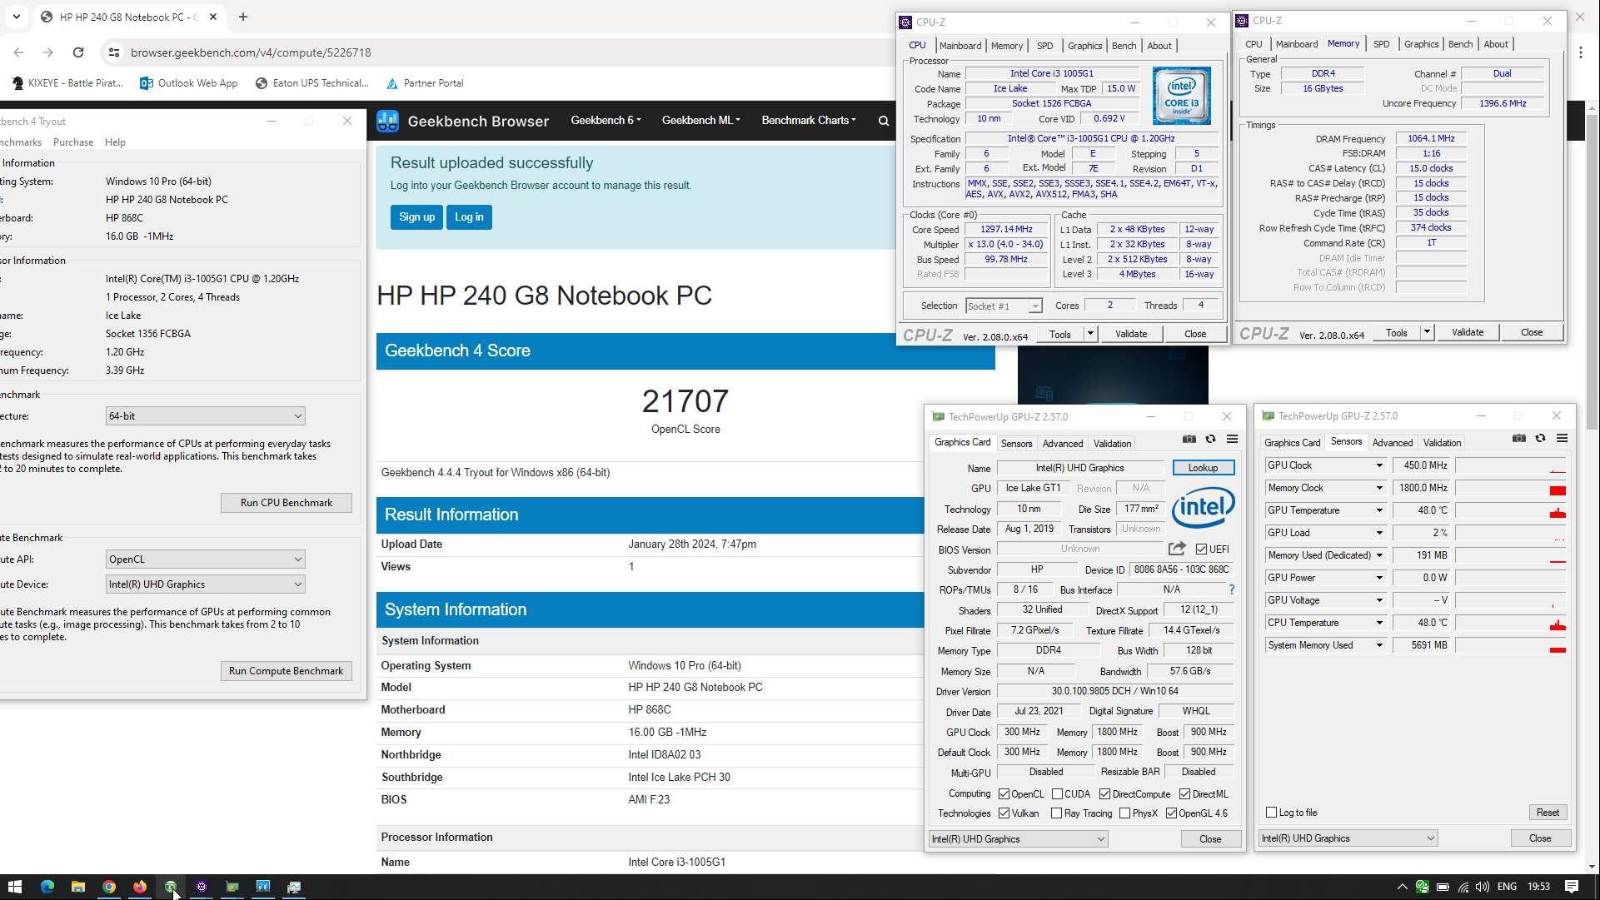Screen dimensions: 1600x900
Task: Open OpenCL compute API dropdown
Action: (x=205, y=559)
